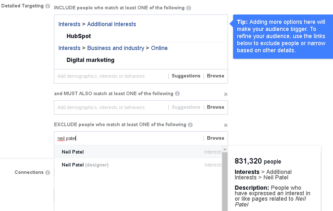Viewport: 333px width, 211px height.
Task: Click the EXCLUDE field containing neil patel
Action: click(x=128, y=138)
